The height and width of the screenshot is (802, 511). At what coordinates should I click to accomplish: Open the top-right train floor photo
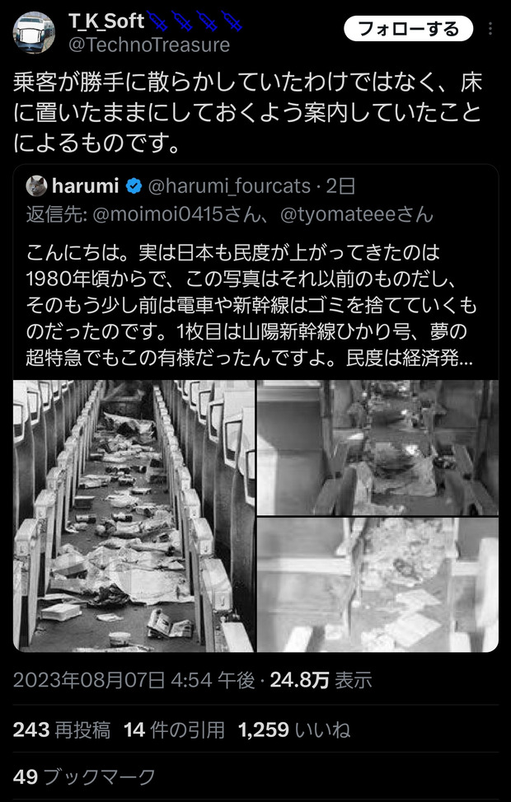click(x=377, y=447)
